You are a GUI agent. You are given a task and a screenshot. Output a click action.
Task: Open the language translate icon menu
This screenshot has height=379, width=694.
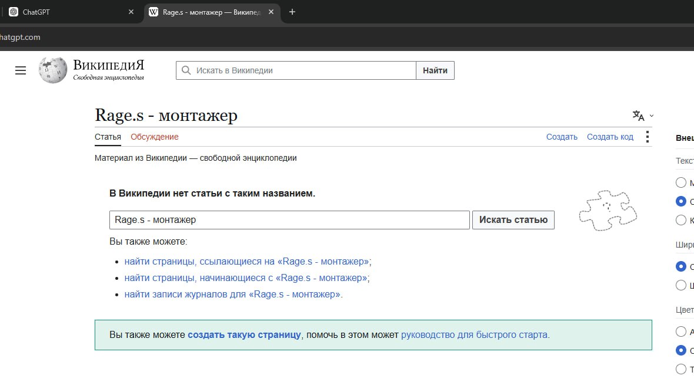tap(638, 116)
